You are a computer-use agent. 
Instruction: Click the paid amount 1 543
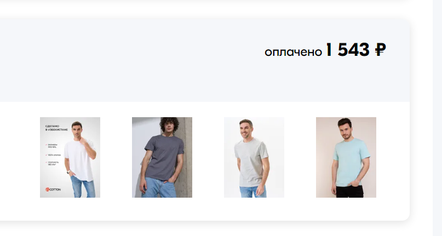348,50
